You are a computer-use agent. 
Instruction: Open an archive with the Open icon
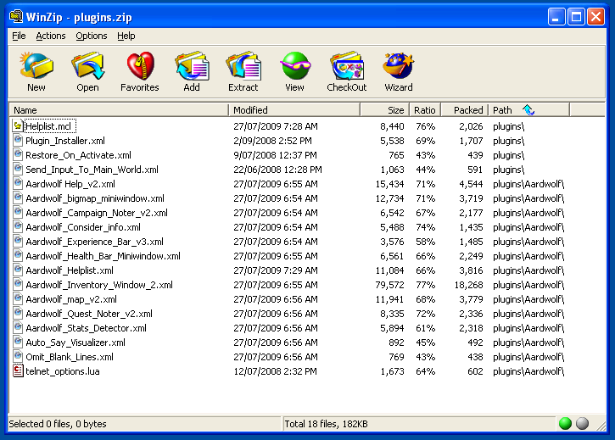pyautogui.click(x=87, y=72)
